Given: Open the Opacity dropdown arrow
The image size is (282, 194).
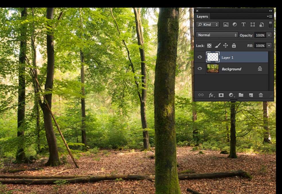Looking at the screenshot, I should pos(269,35).
